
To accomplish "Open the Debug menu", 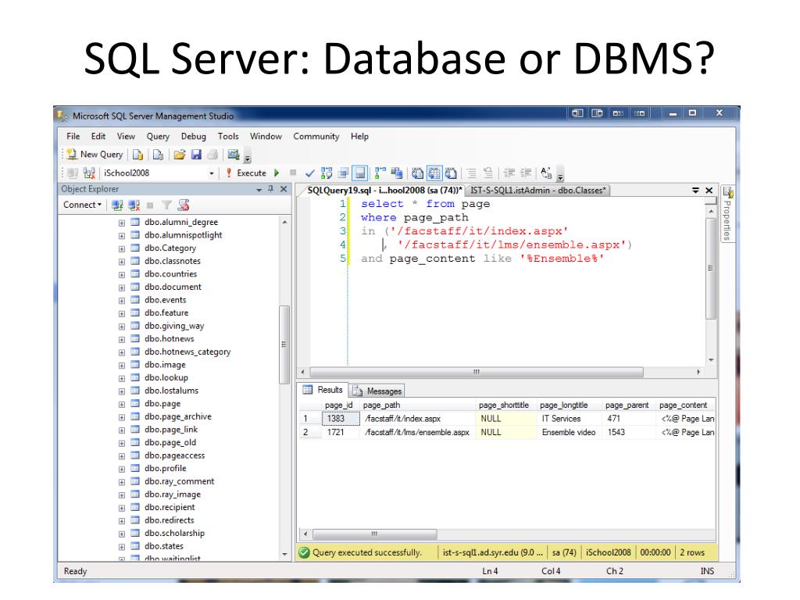I will pos(194,136).
